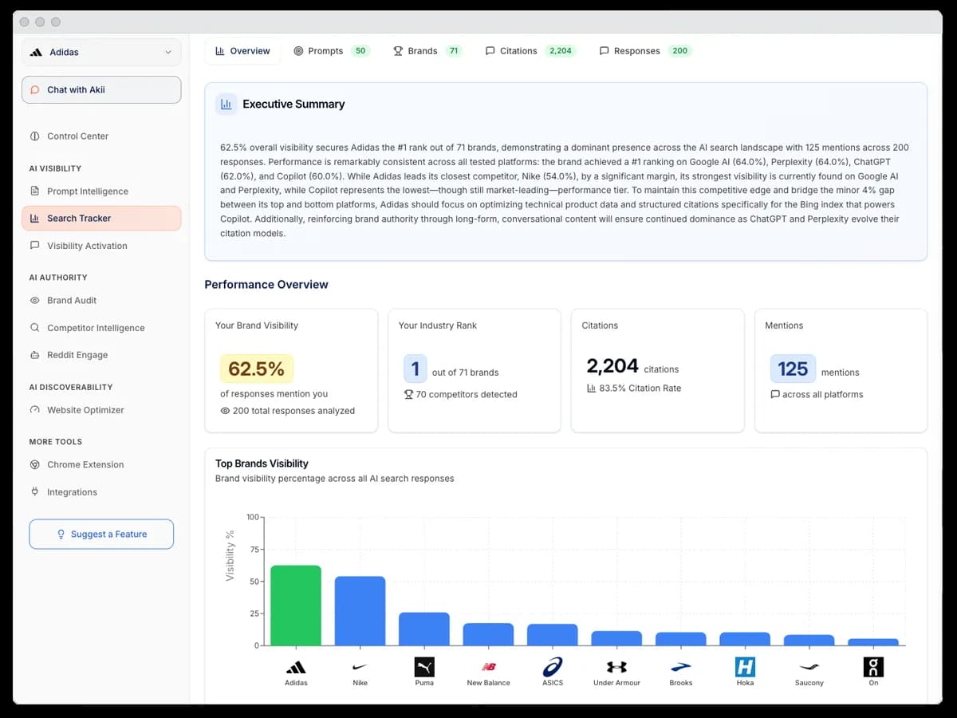Click the Integrations plug icon
Image resolution: width=957 pixels, height=718 pixels.
[35, 491]
